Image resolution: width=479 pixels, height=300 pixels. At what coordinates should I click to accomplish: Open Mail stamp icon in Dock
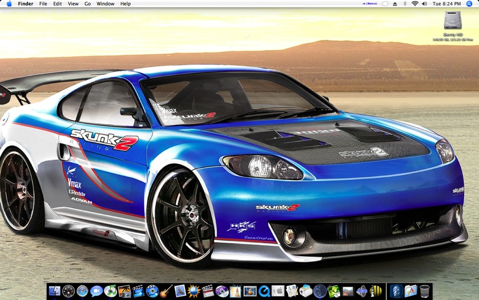click(x=180, y=291)
